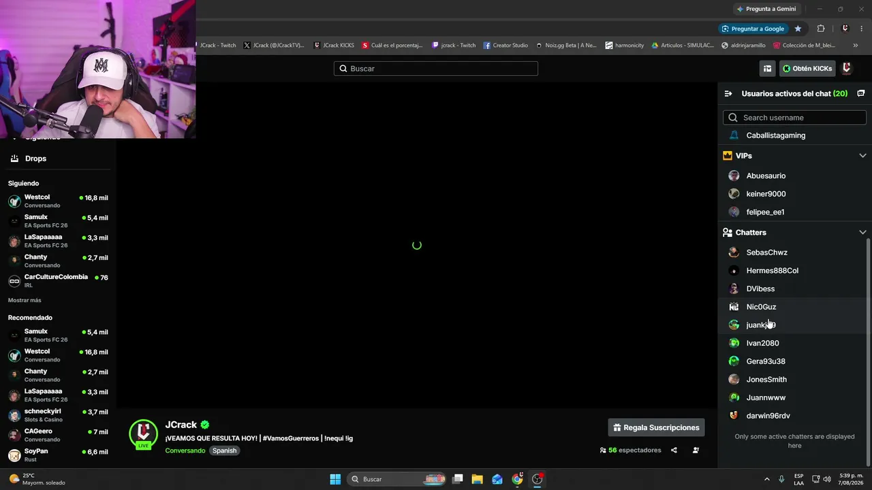Click SebasChwz's avatar in Chatters

pos(734,252)
